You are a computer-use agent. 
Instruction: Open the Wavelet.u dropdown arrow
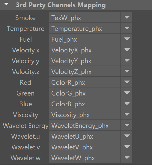pyautogui.click(x=127, y=136)
